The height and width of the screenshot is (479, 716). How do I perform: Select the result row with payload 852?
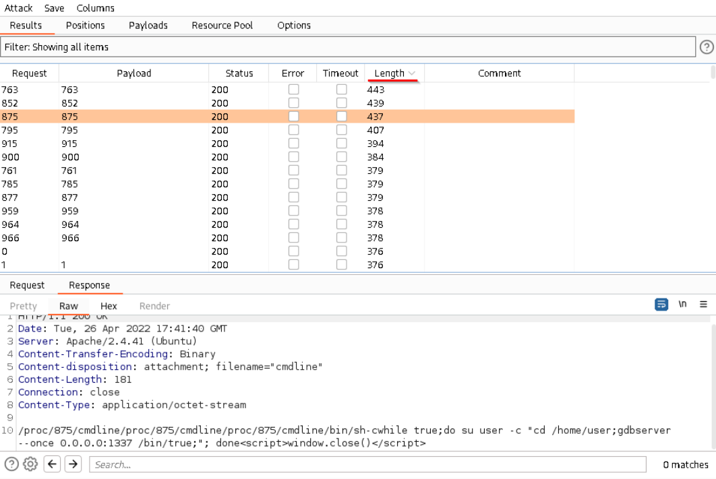(x=287, y=103)
